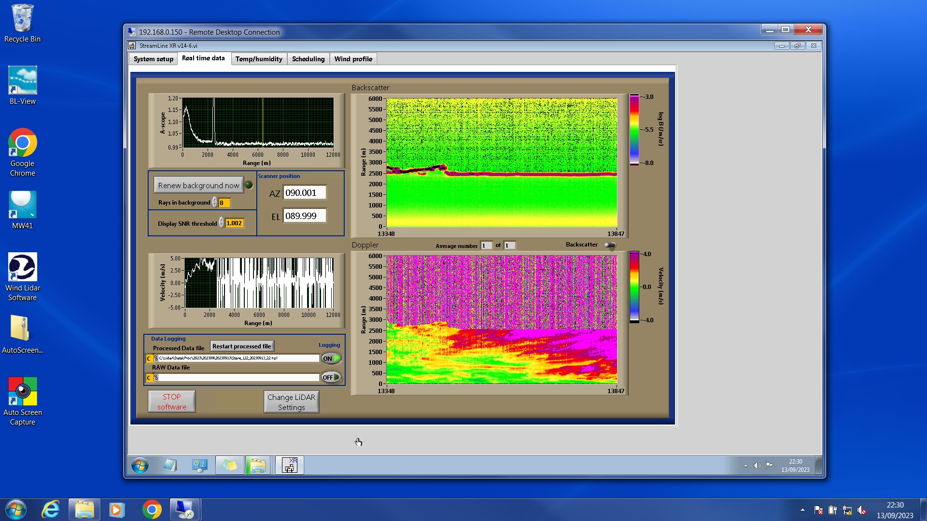Open Chrome from local taskbar

point(152,510)
